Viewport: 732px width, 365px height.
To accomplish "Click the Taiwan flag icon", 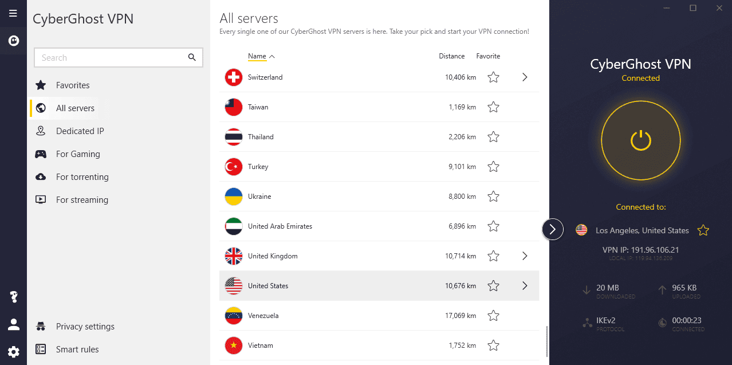I will click(x=234, y=107).
